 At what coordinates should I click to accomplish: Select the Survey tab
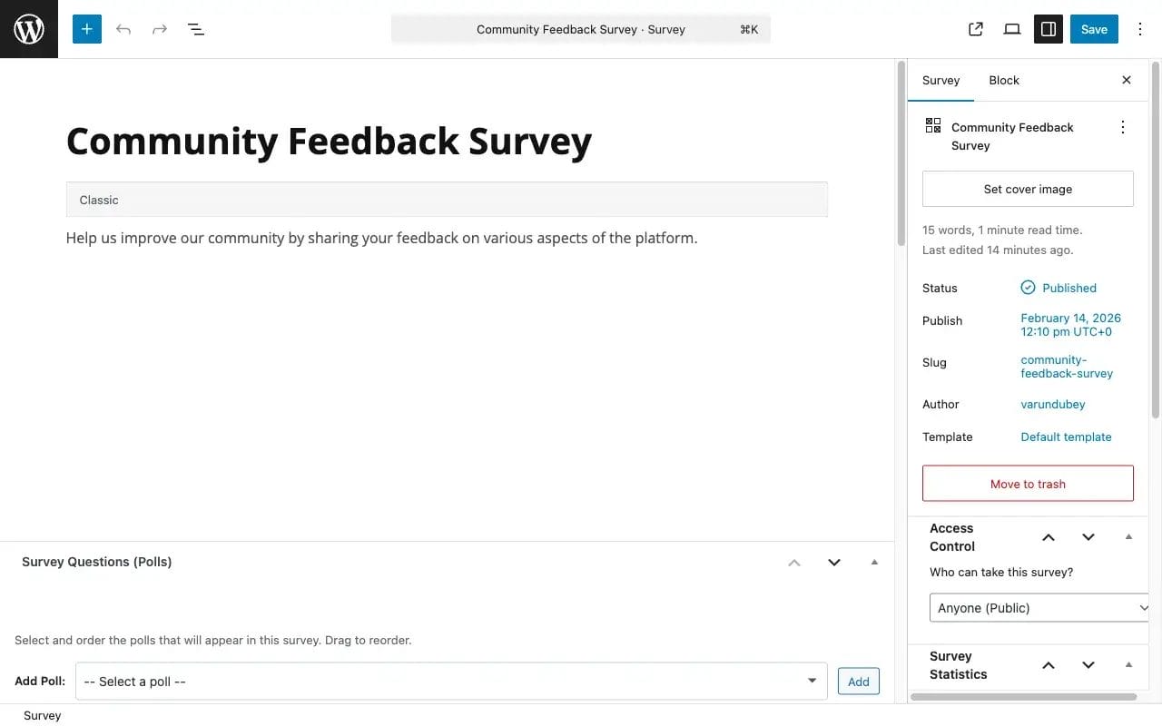940,80
